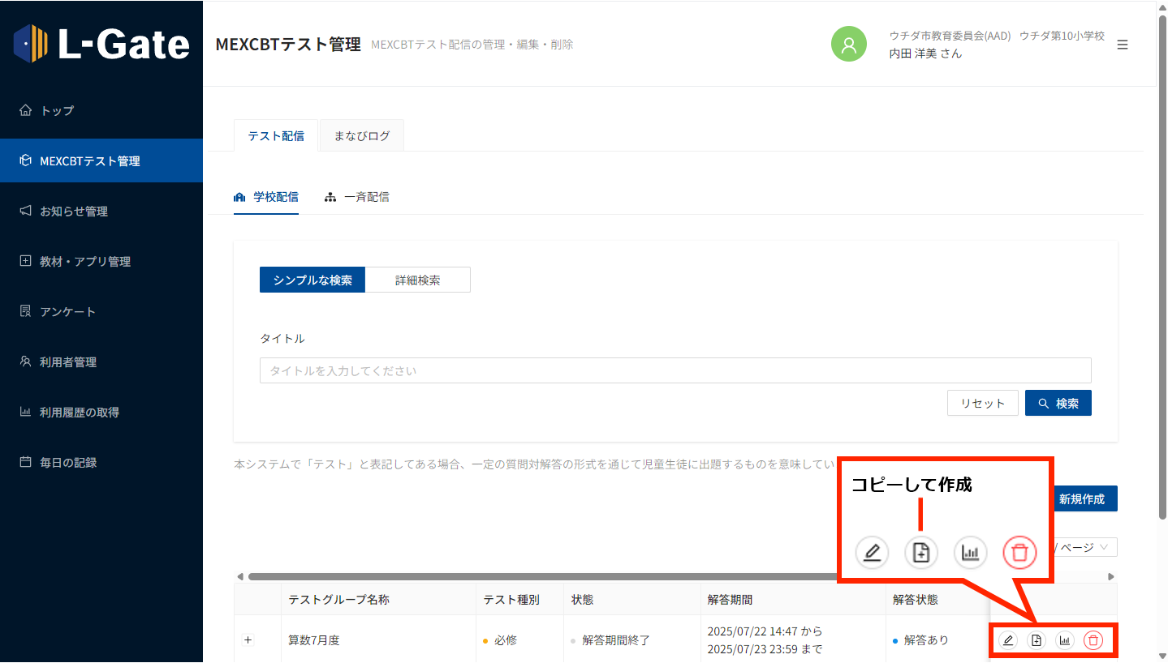Click red trash delete icon in 算数7月度 row
This screenshot has width=1168, height=663.
(x=1093, y=640)
